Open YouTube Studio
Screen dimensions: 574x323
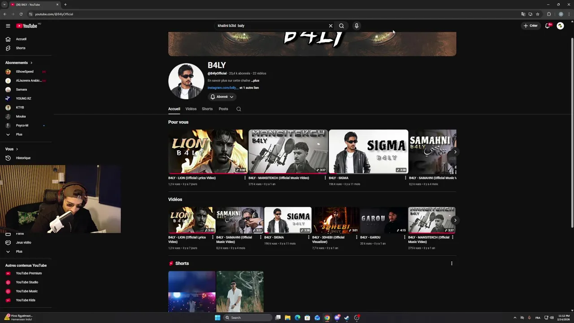[26, 282]
